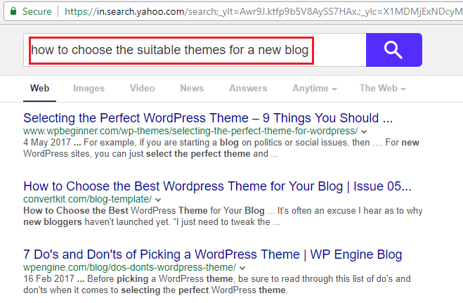The height and width of the screenshot is (303, 463).
Task: Expand the convertkit.com result URL arrow
Action: tap(158, 200)
